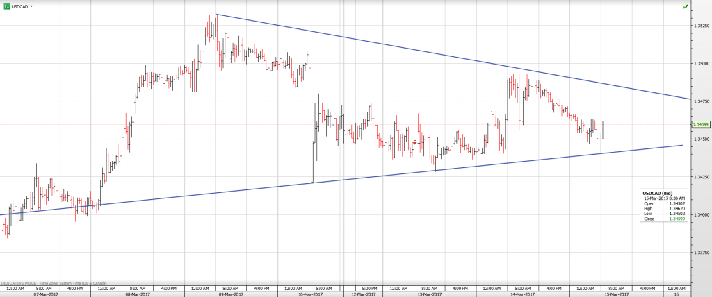Click the 1.33750 price axis label

tap(700, 253)
